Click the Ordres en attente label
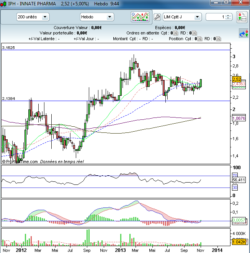The height and width of the screenshot is (253, 250). pos(143,33)
